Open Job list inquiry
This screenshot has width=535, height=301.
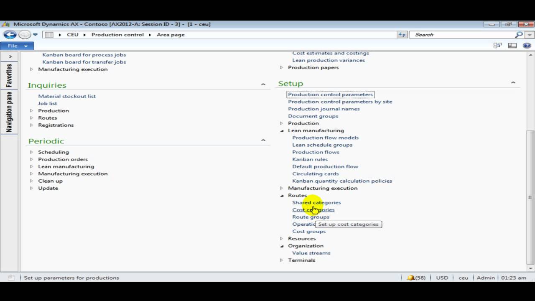click(x=47, y=103)
